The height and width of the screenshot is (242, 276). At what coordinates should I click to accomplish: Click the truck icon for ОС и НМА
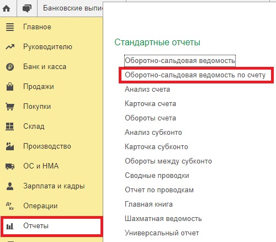tap(10, 166)
